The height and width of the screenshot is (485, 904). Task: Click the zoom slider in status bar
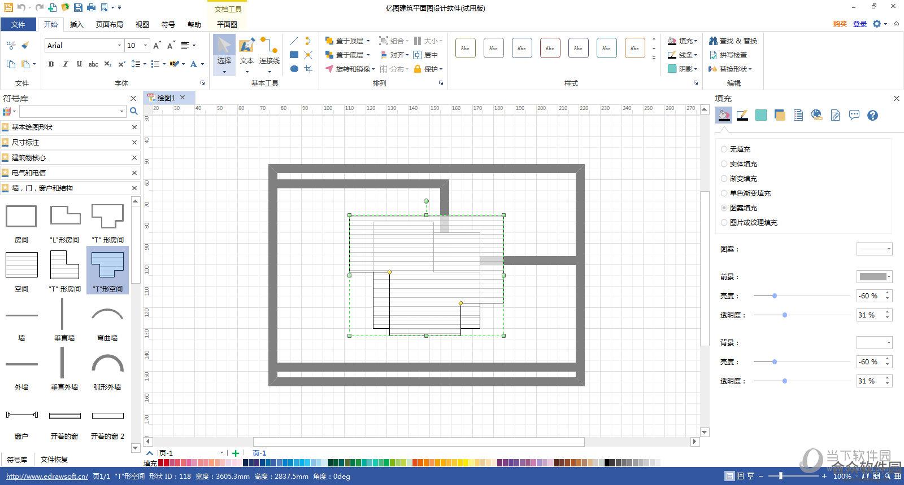click(794, 476)
